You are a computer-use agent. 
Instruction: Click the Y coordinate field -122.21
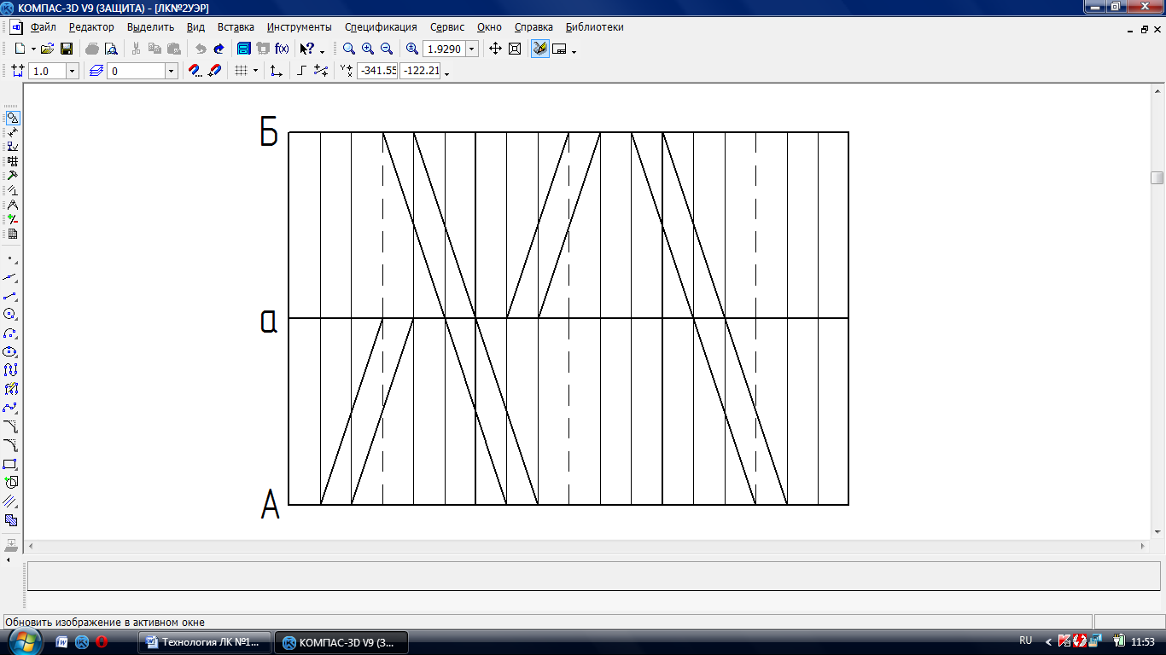[421, 71]
